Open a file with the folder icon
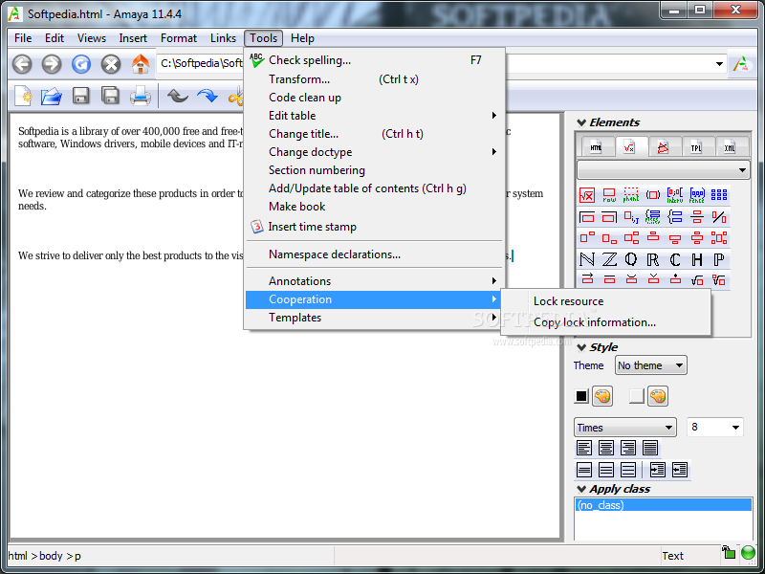Image resolution: width=765 pixels, height=574 pixels. coord(52,96)
